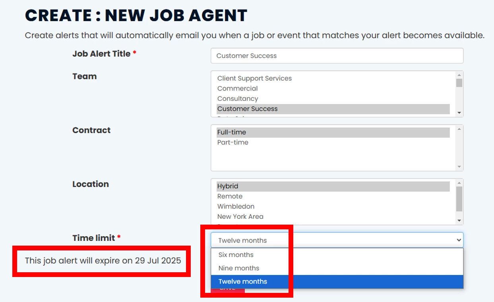Select Consultancy in the Team list
Screen dimensions: 494x302
[238, 99]
